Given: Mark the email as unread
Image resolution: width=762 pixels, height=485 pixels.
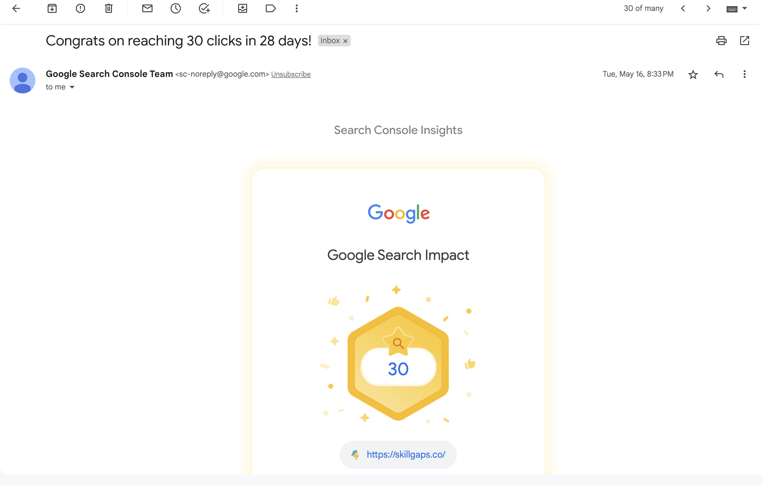Looking at the screenshot, I should tap(147, 9).
